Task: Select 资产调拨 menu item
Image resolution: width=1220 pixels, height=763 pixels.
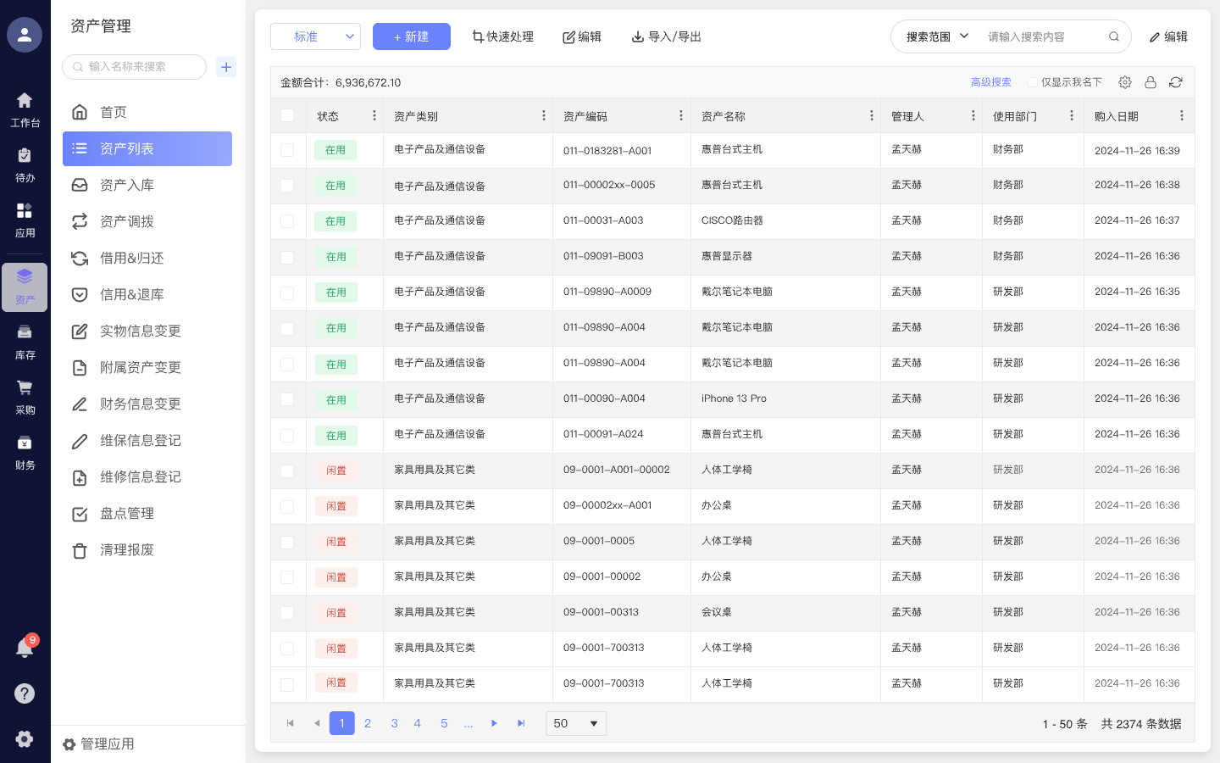Action: pyautogui.click(x=147, y=221)
